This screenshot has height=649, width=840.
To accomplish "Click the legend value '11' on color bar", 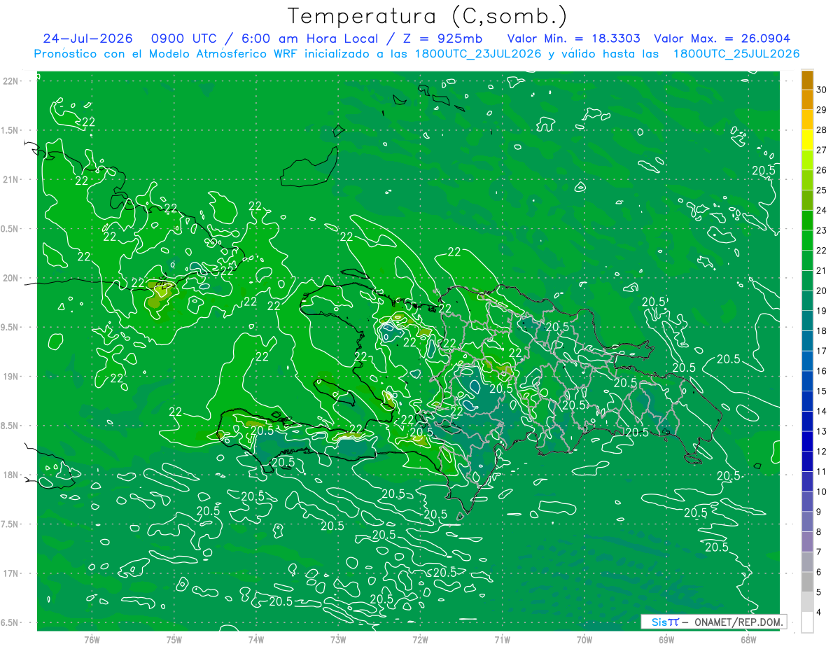I will pos(822,472).
